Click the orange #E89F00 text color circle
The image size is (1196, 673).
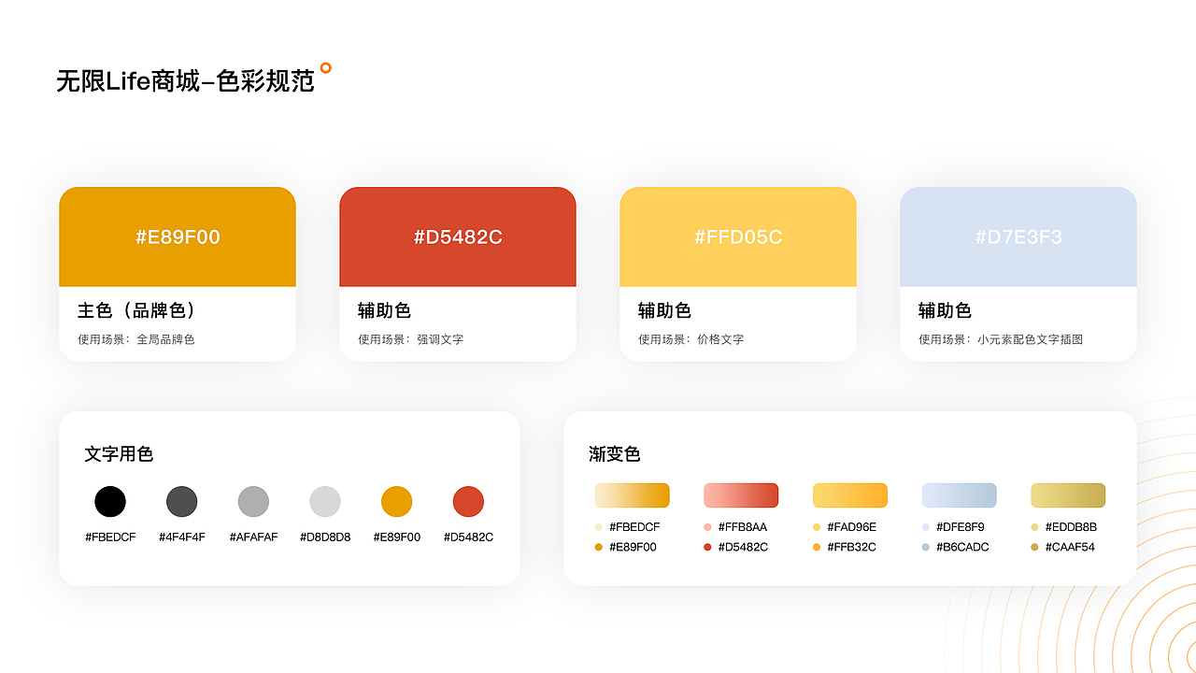[396, 501]
